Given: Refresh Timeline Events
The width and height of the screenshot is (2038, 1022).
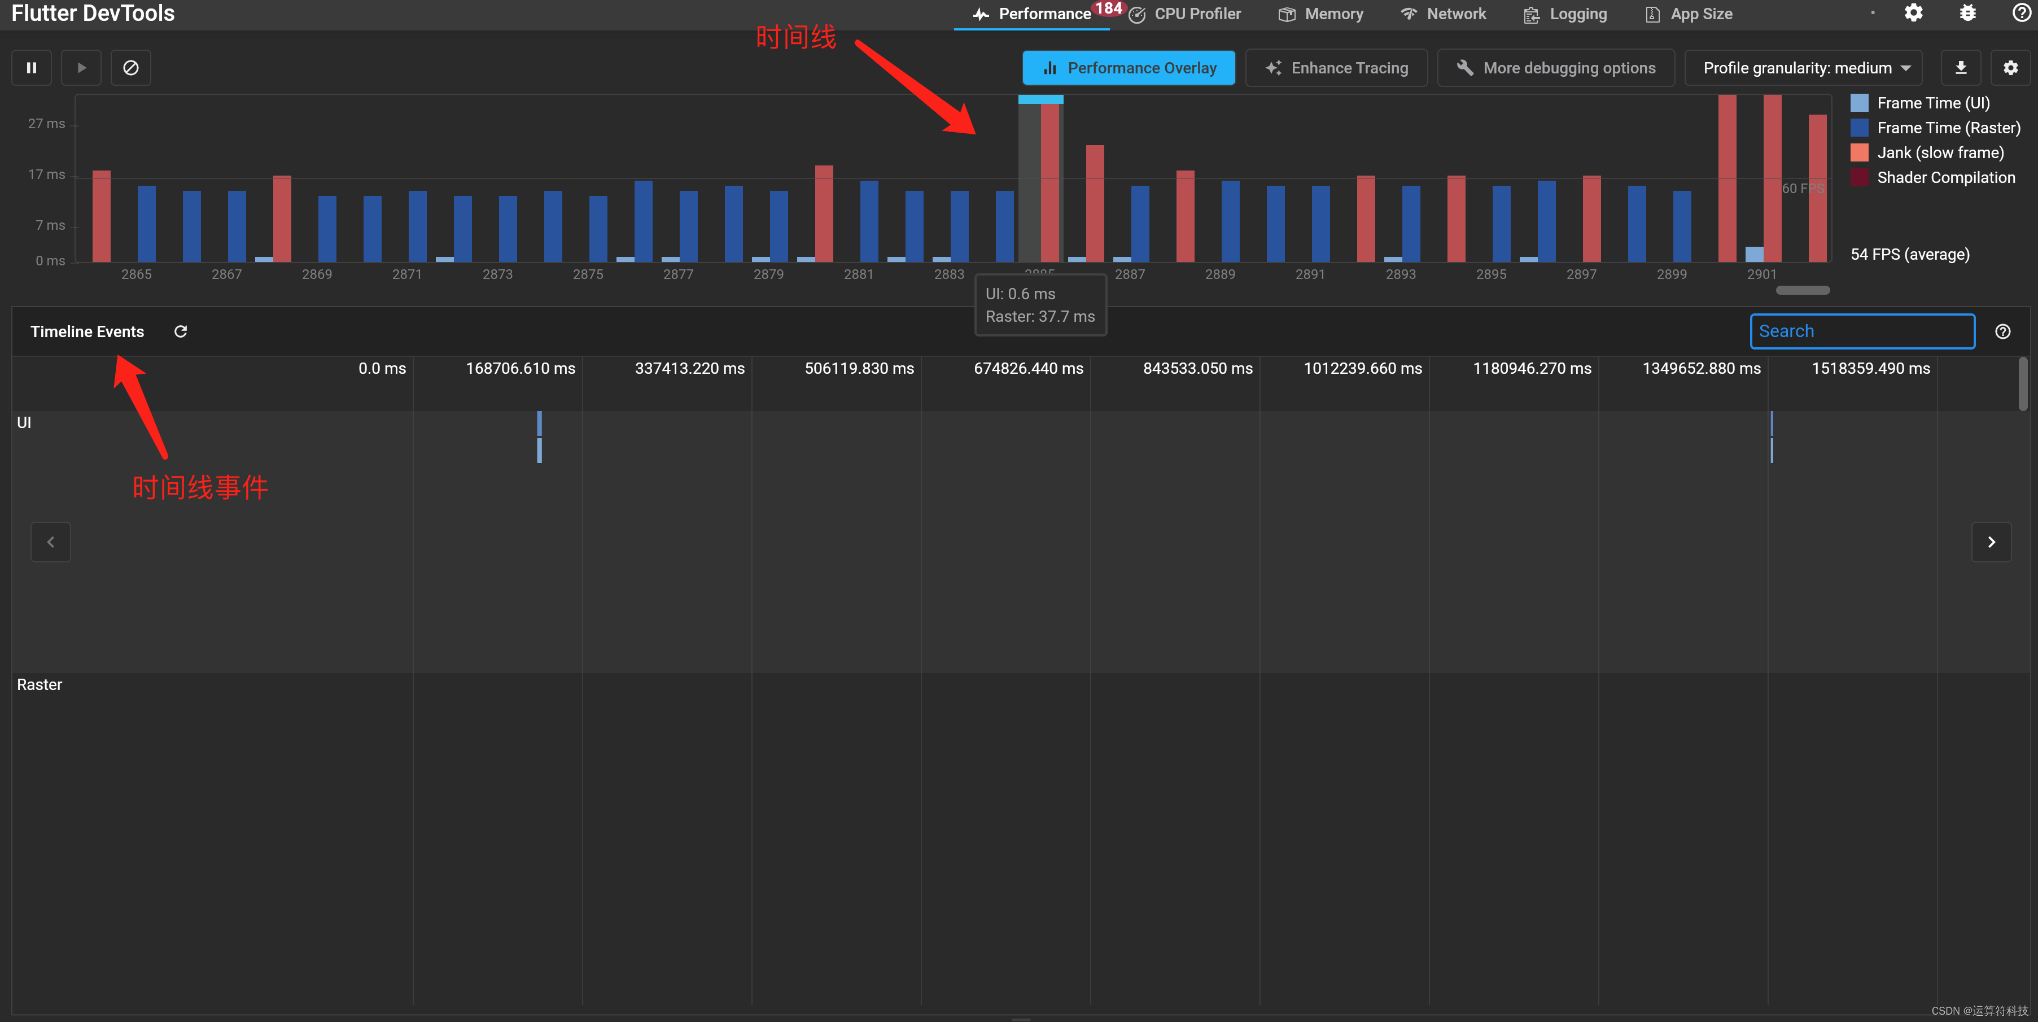Looking at the screenshot, I should [x=181, y=331].
